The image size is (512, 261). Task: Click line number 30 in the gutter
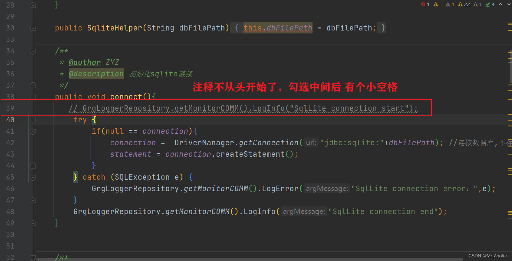point(10,28)
